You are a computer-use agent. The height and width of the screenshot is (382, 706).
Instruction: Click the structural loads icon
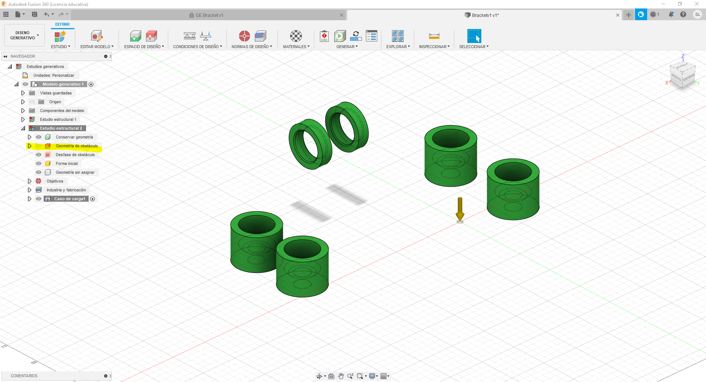[x=206, y=36]
